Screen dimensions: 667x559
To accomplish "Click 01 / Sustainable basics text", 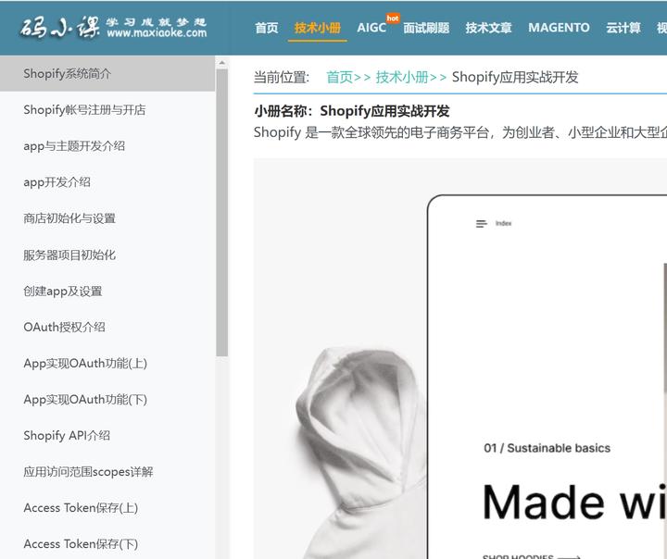I will 547,448.
